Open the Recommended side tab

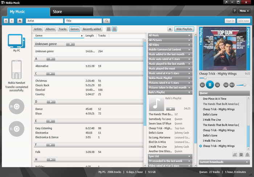[248, 48]
